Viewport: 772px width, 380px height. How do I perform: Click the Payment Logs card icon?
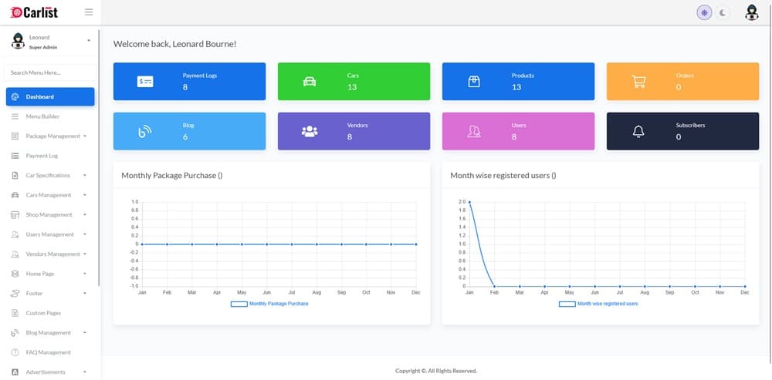(x=145, y=82)
